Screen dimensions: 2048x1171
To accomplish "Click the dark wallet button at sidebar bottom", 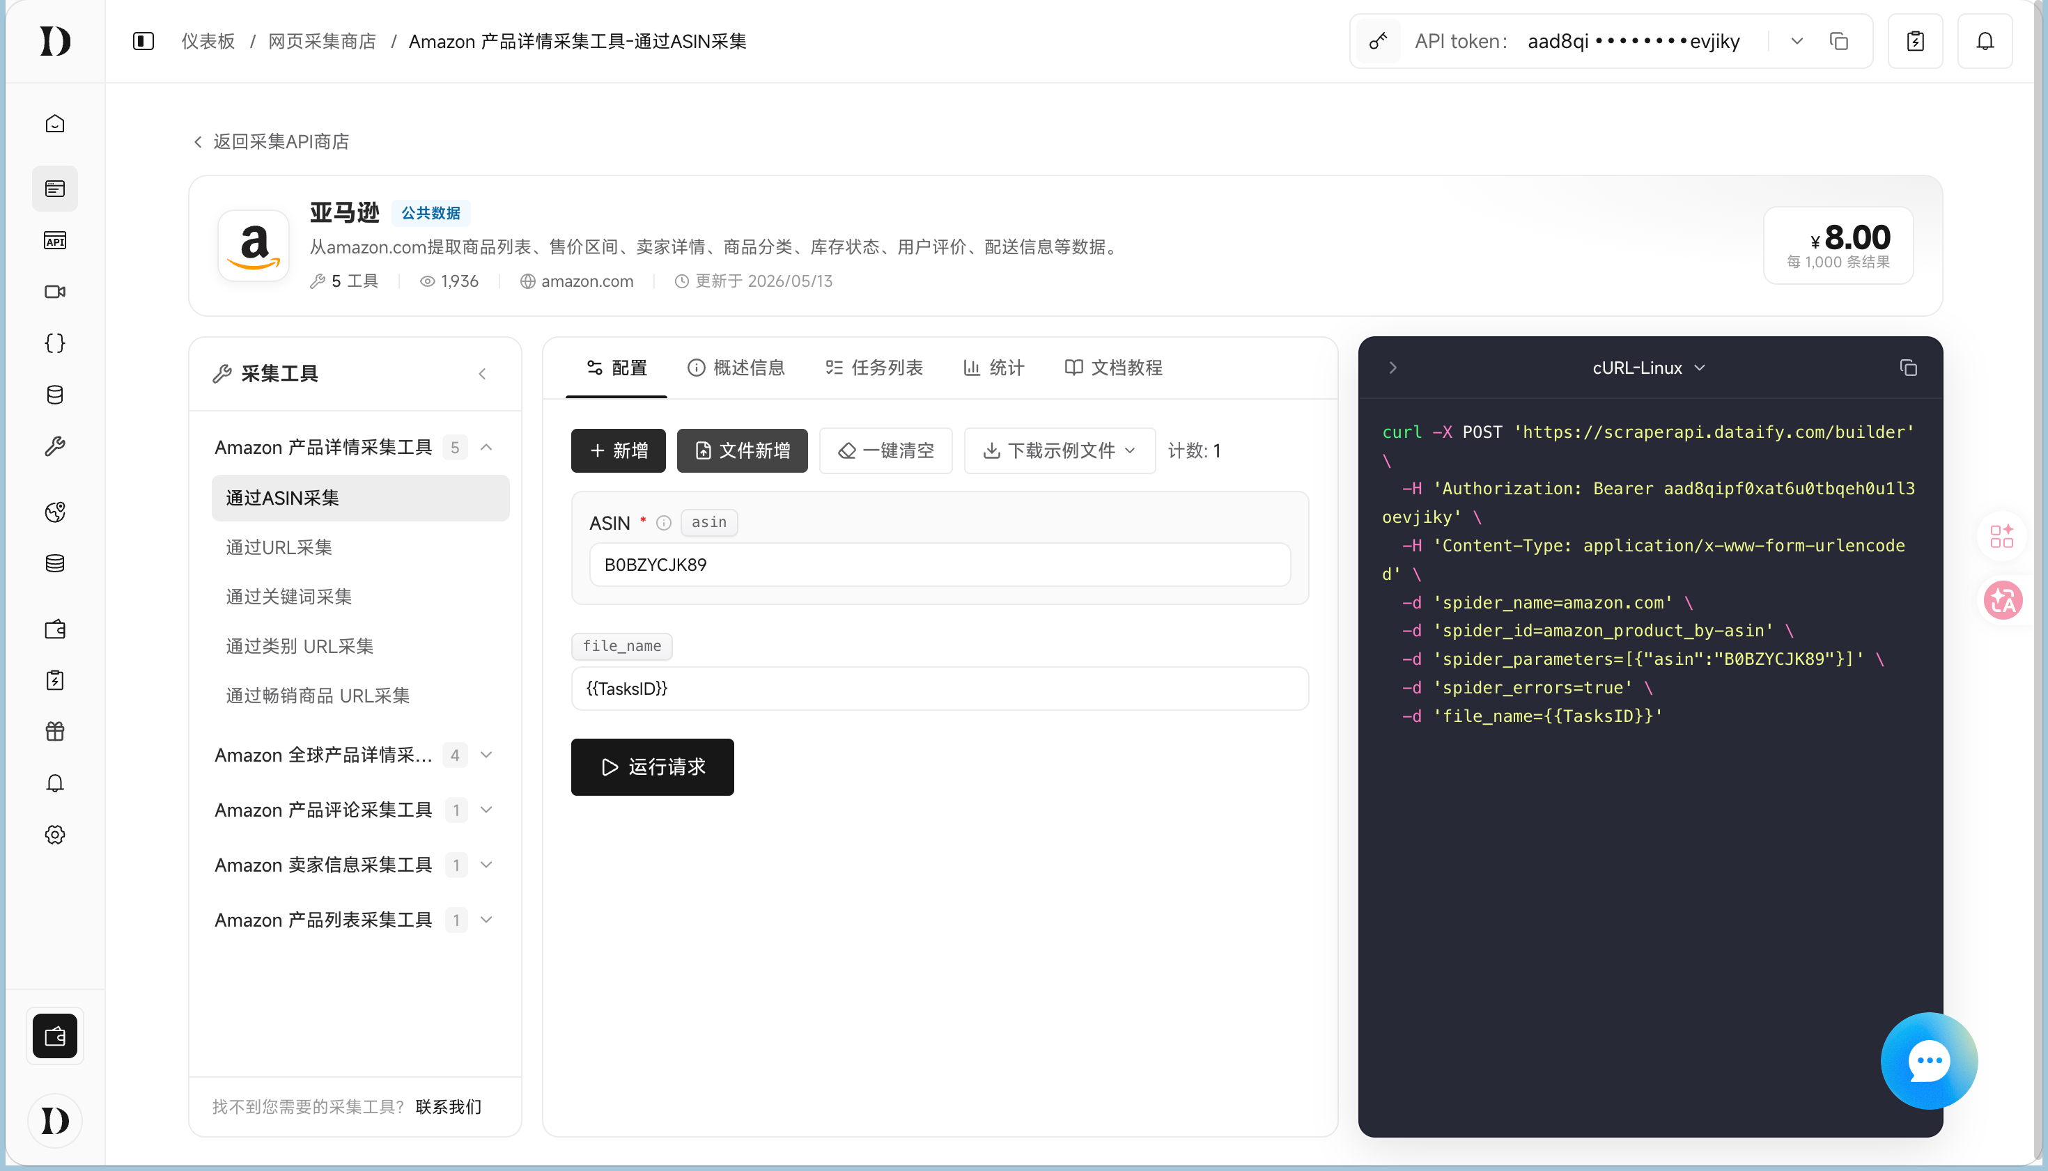I will click(x=55, y=1037).
